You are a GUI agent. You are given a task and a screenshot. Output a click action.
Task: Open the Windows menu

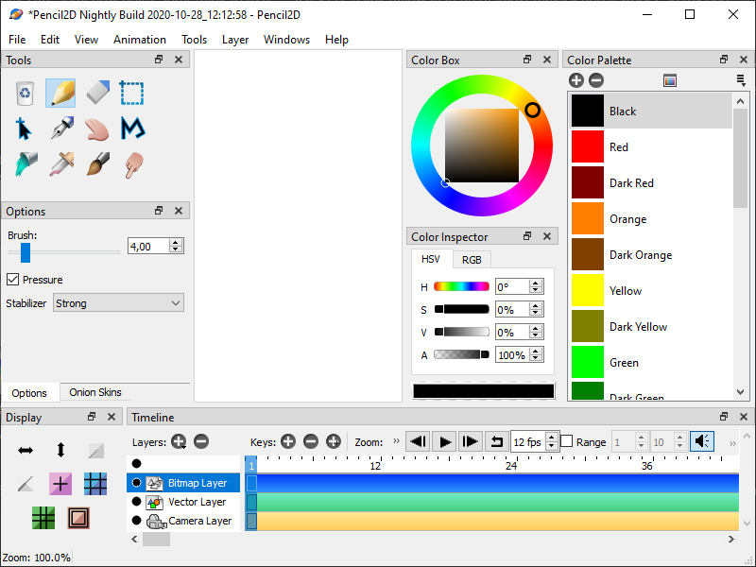287,40
